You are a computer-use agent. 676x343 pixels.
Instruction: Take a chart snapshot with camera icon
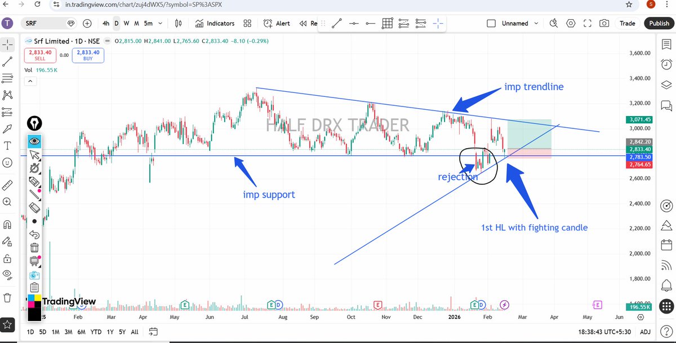604,23
